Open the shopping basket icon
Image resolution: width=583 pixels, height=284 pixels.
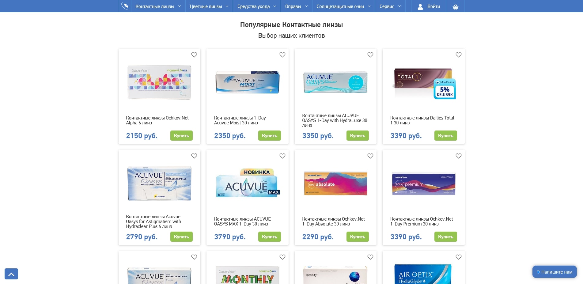(x=456, y=6)
